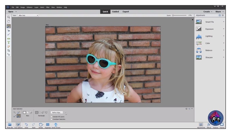The width and height of the screenshot is (231, 134).
Task: Open tool options help icon
Action: pyautogui.click(x=186, y=109)
